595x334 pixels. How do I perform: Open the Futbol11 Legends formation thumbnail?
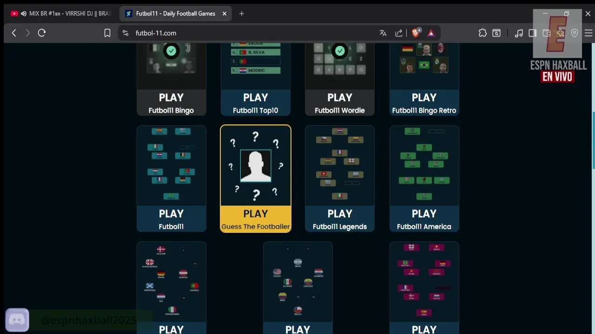point(340,166)
